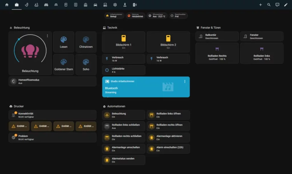
Task: Open Beleuchtung card three-dot menu
Action: coord(47,36)
